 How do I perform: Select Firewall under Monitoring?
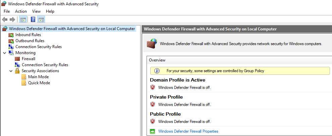coord(29,59)
